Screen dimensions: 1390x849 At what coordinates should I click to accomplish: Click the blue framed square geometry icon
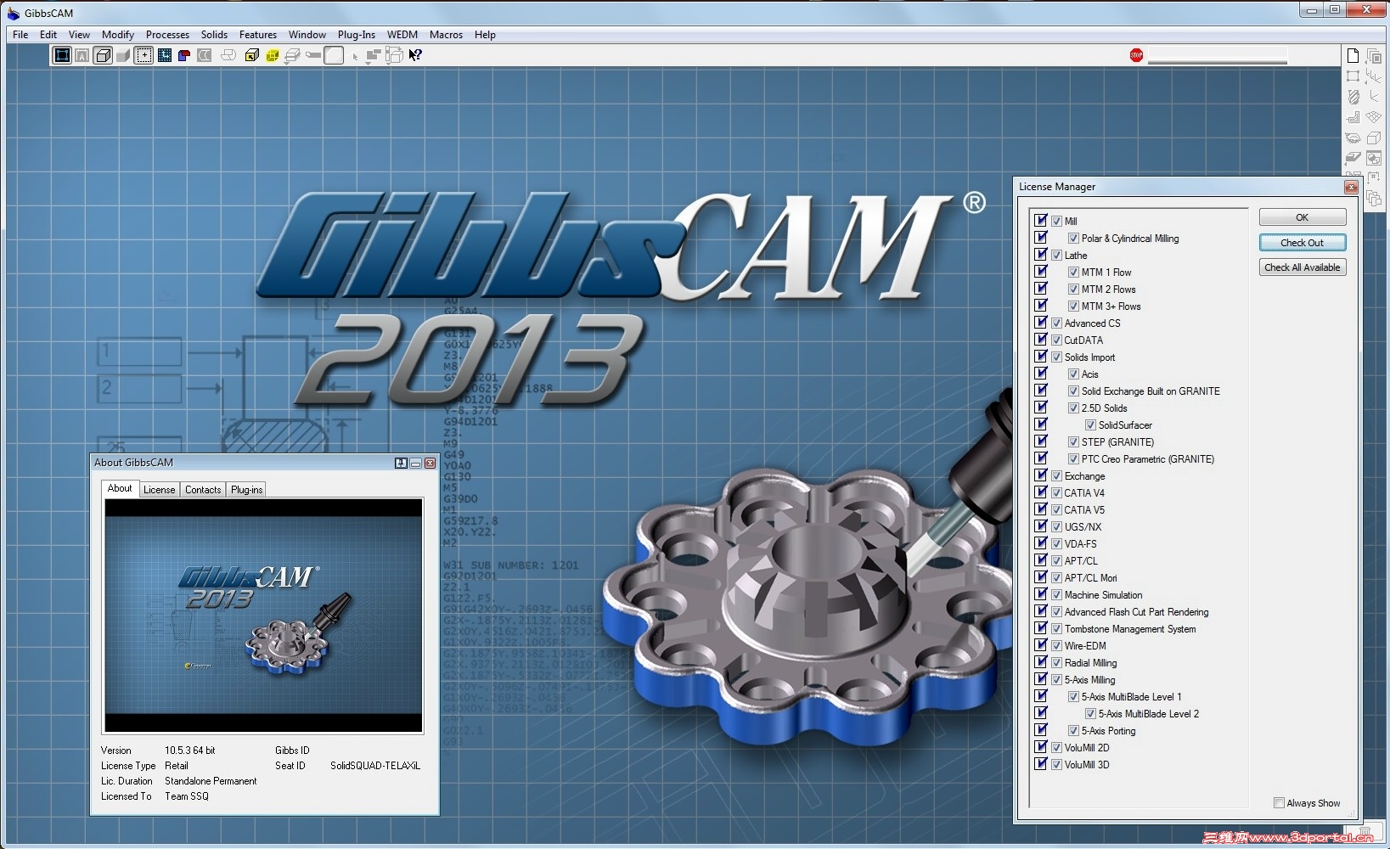point(62,55)
